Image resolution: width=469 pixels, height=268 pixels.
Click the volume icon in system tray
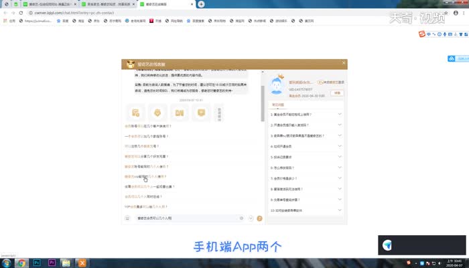coord(440,263)
